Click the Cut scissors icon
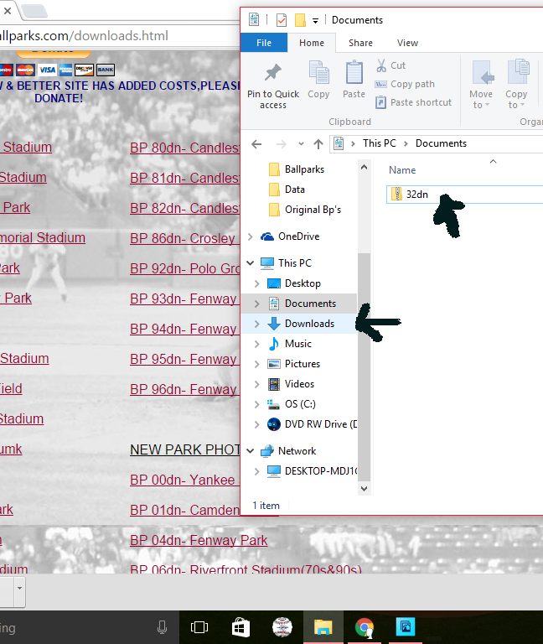The height and width of the screenshot is (644, 543). (x=381, y=65)
